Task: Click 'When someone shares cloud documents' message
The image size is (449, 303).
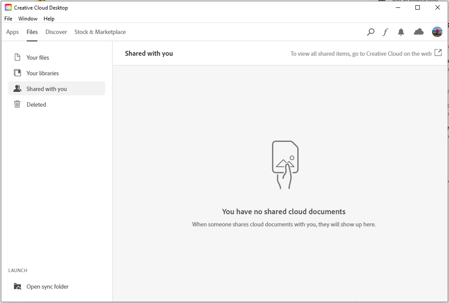Action: click(284, 224)
